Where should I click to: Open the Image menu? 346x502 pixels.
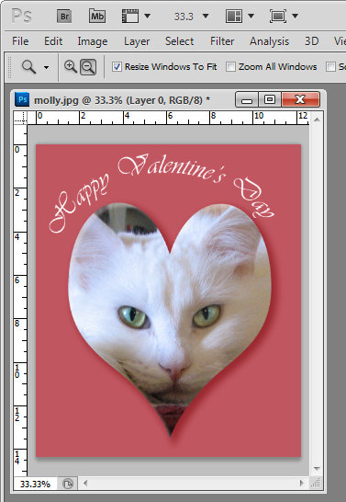pyautogui.click(x=93, y=41)
